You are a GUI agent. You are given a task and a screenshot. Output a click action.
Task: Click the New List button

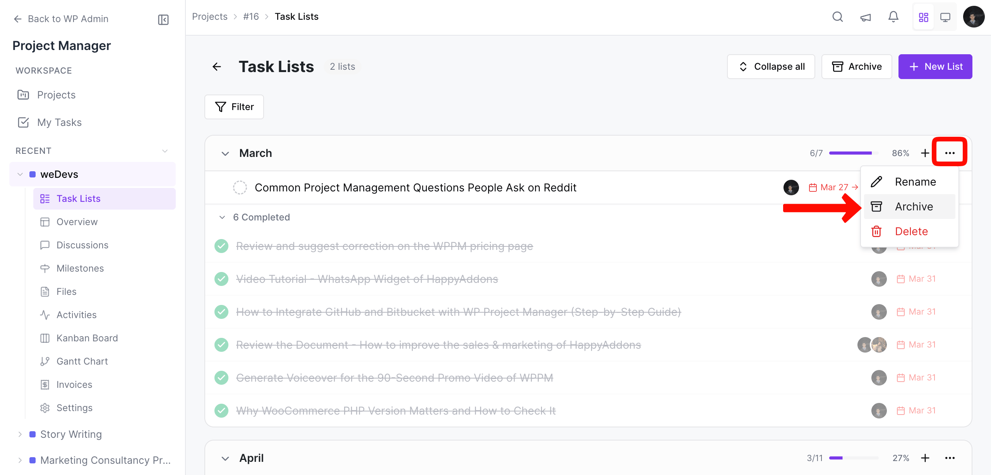click(936, 66)
